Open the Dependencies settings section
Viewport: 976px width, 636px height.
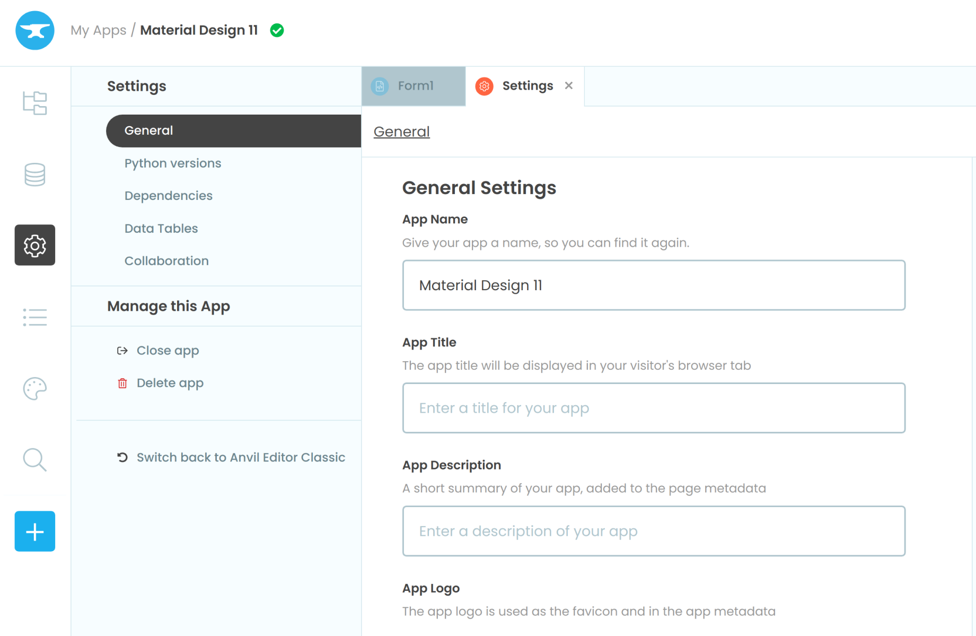(168, 195)
